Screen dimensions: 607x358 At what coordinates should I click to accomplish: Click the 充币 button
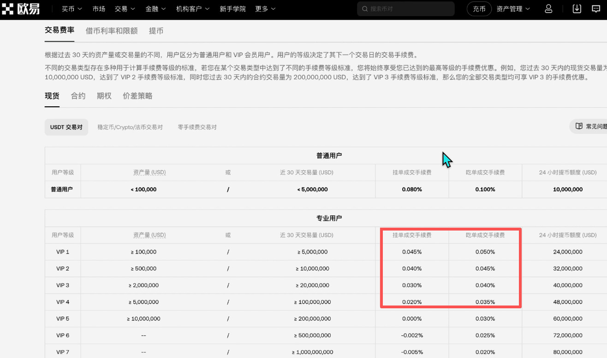[479, 8]
